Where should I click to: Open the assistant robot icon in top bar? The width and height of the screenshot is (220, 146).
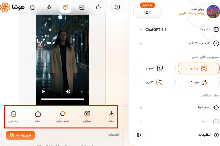tap(98, 7)
